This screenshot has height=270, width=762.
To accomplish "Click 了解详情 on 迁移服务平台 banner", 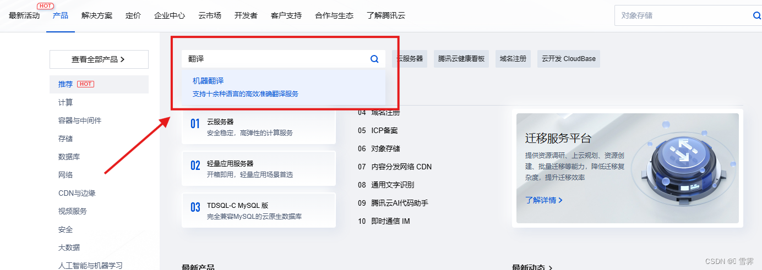I will pos(544,200).
